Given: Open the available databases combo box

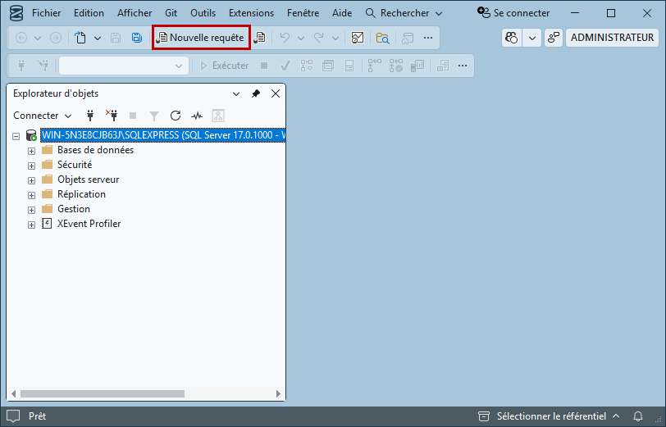Looking at the screenshot, I should coord(124,66).
